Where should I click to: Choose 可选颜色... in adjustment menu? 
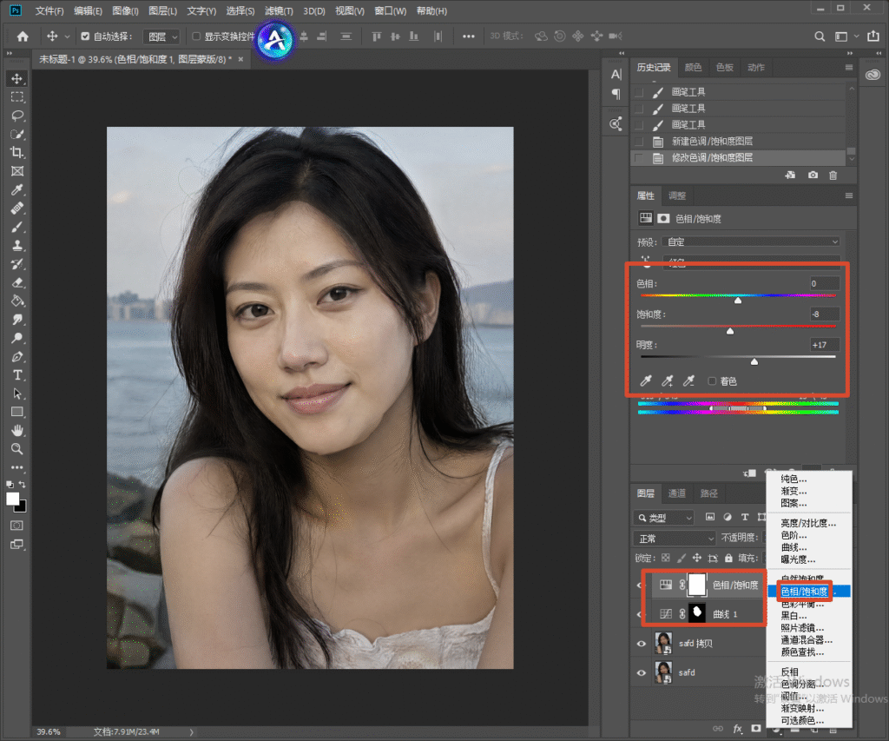[802, 720]
